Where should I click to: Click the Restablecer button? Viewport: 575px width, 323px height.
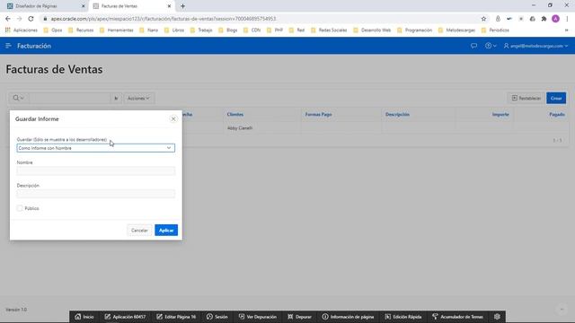(x=526, y=98)
